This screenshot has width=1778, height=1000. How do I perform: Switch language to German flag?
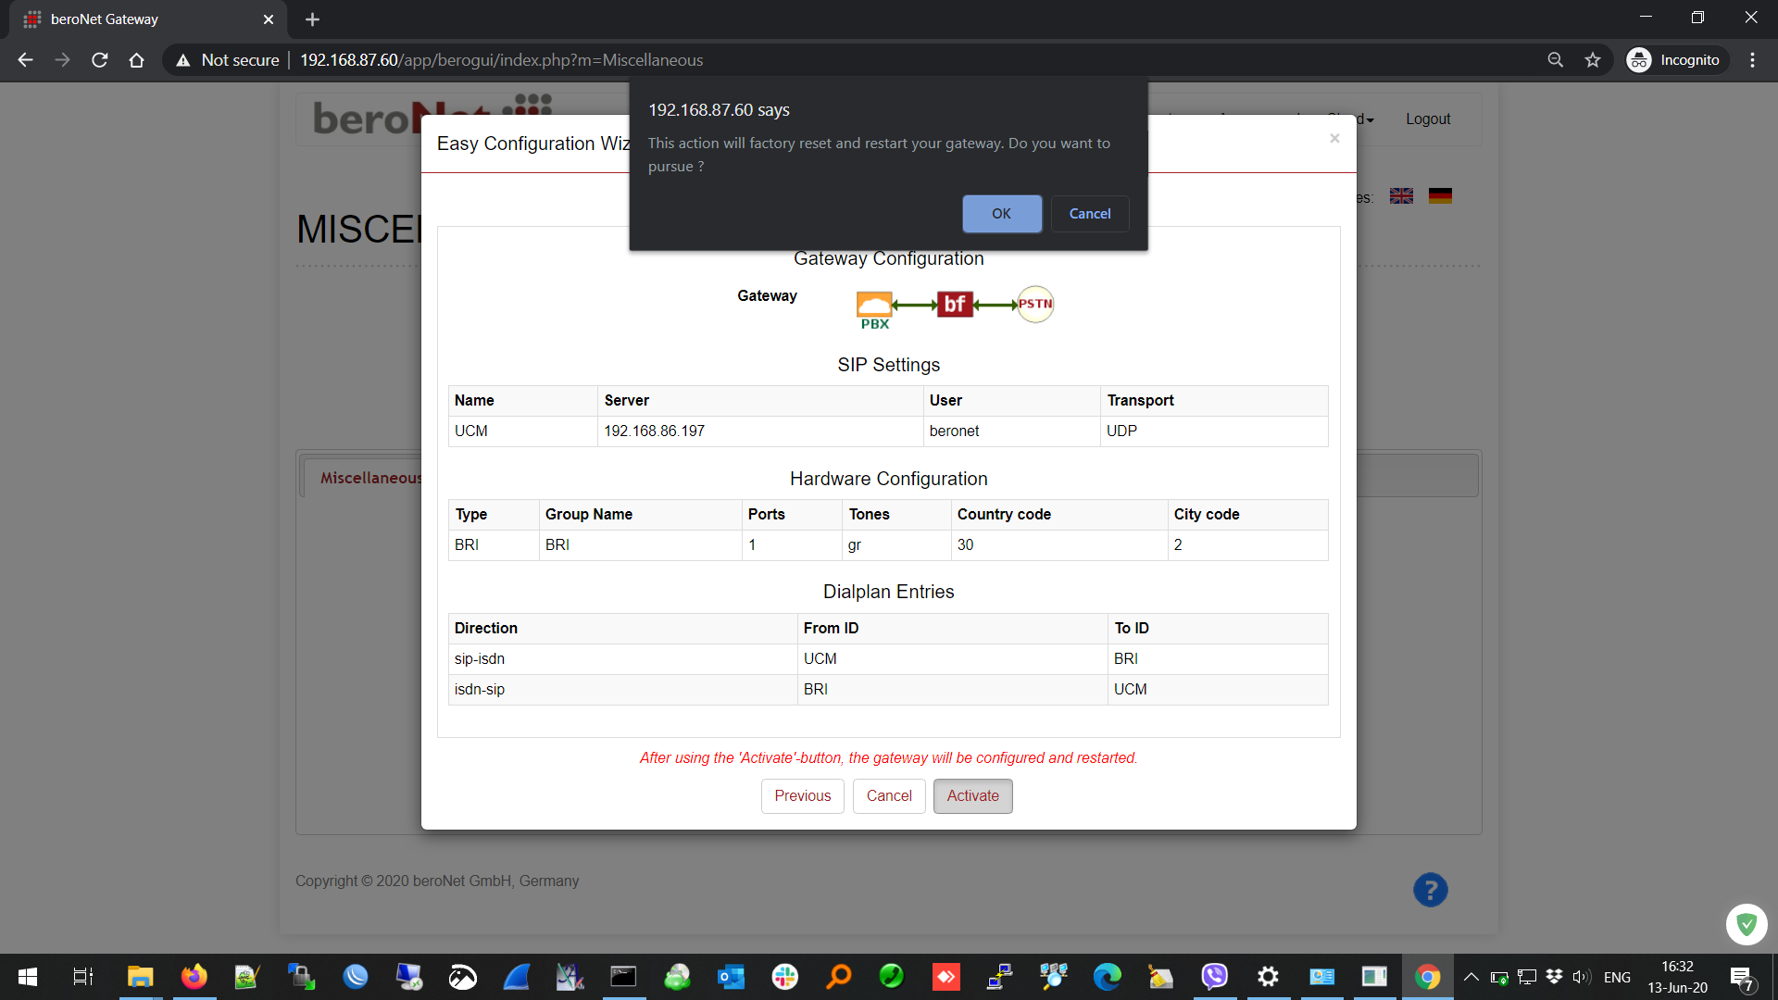(x=1440, y=196)
